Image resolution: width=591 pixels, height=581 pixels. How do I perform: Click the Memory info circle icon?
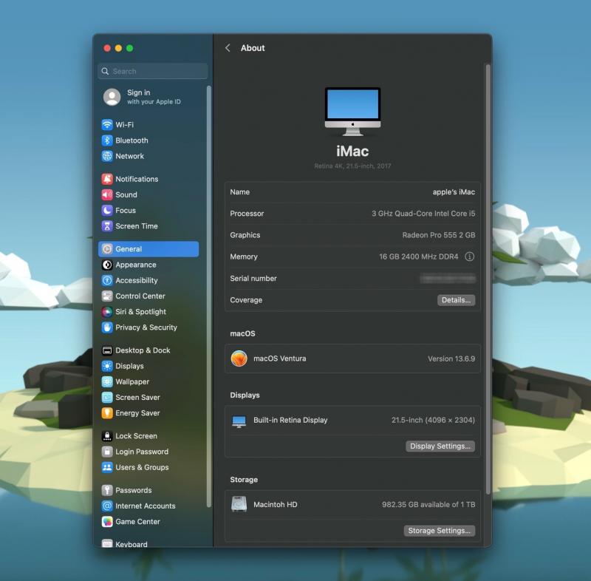(469, 256)
